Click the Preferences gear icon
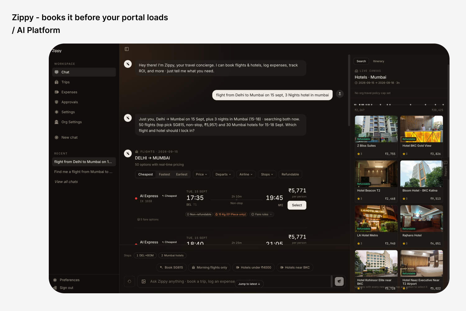Viewport: 466px width, 311px height. point(55,280)
